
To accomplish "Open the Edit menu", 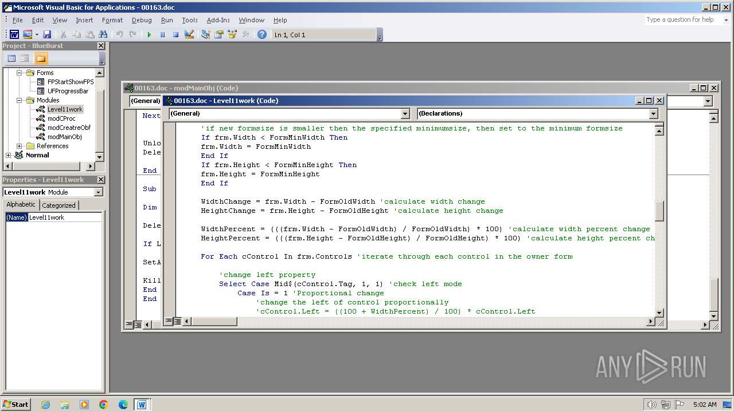I will [38, 20].
